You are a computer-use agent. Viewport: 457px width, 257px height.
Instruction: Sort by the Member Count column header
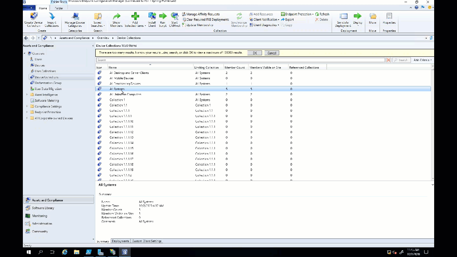tap(236, 67)
